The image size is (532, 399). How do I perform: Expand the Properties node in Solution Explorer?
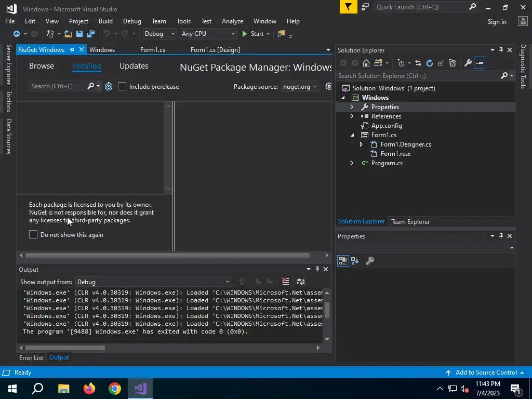click(x=352, y=107)
